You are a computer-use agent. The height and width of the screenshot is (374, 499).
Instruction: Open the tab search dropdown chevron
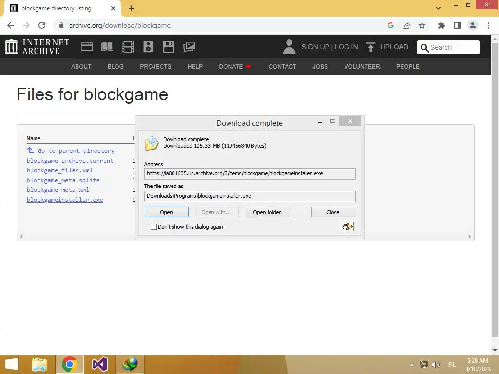(438, 8)
